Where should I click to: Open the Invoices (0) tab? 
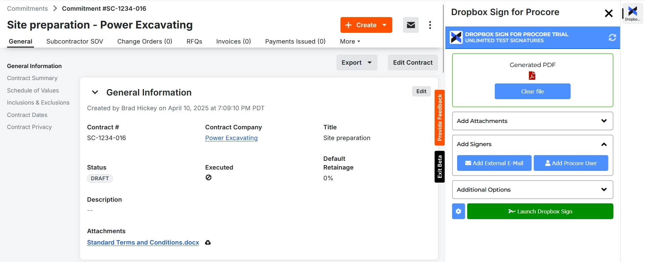pyautogui.click(x=234, y=42)
